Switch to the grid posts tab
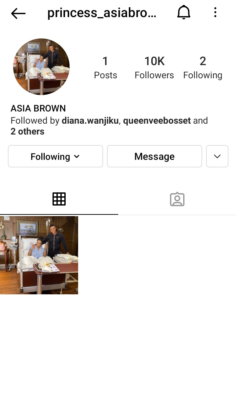Viewport: 236px width, 417px height. tap(59, 199)
